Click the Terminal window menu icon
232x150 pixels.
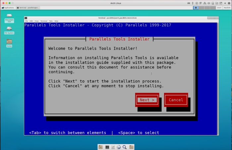click(26, 18)
